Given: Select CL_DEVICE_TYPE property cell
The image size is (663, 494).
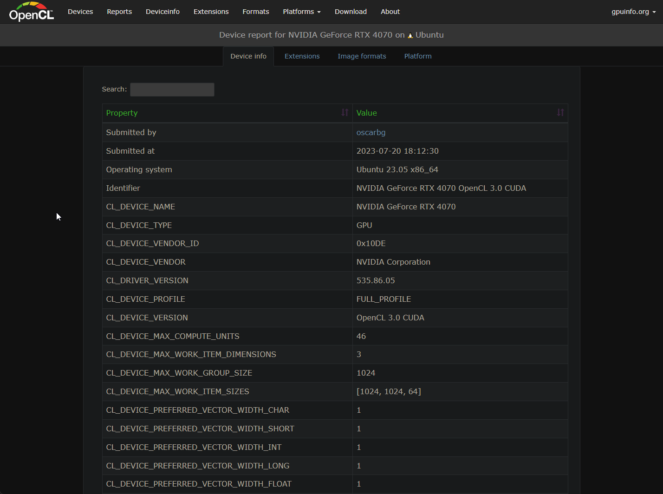Looking at the screenshot, I should coord(227,225).
